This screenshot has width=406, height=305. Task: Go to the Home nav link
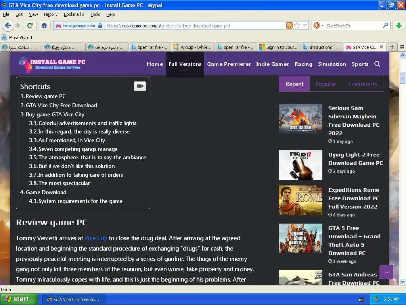click(x=155, y=64)
